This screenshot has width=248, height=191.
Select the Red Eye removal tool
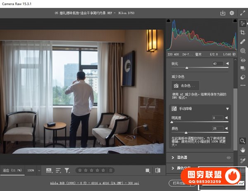point(243,60)
